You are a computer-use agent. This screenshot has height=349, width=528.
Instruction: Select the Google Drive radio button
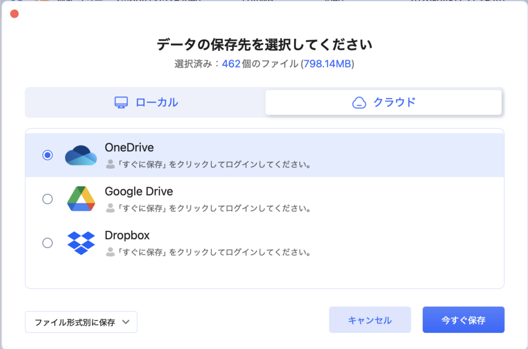47,198
